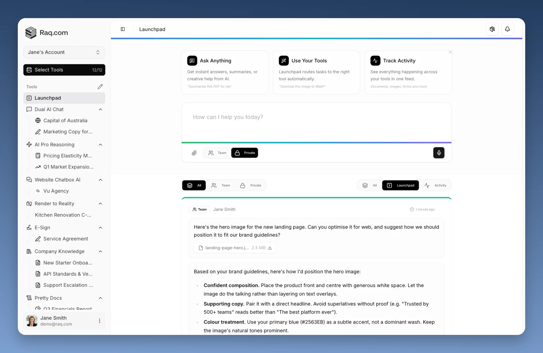Screen dimensions: 543x353
Task: Open the Jane's Account switcher
Action: tap(64, 52)
